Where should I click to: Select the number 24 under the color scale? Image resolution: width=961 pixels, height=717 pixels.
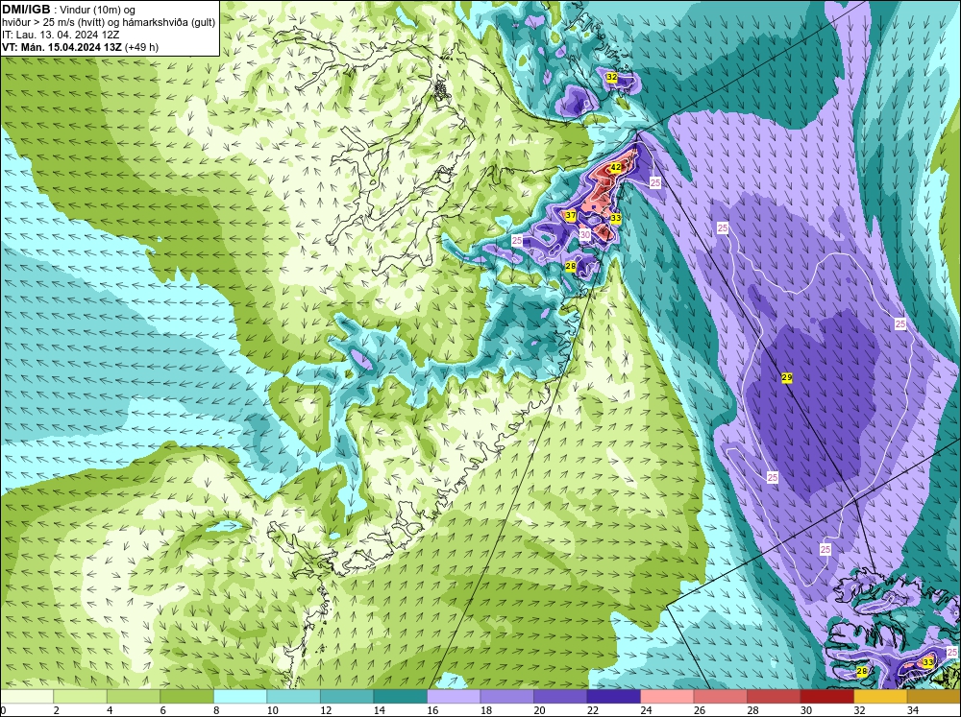(x=646, y=710)
